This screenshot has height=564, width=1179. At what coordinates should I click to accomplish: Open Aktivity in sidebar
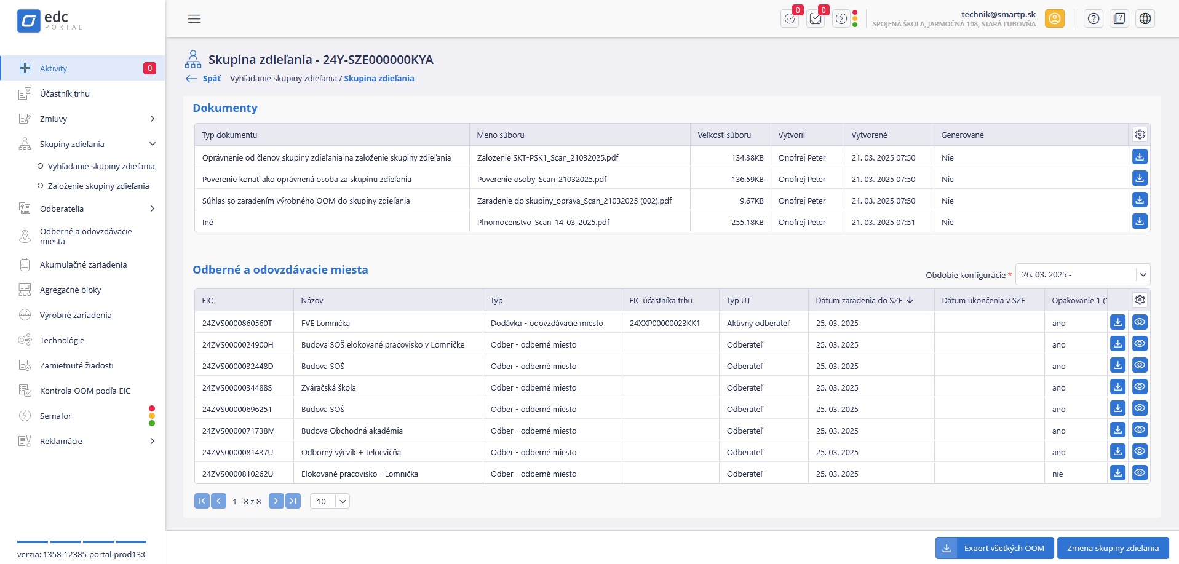click(82, 68)
